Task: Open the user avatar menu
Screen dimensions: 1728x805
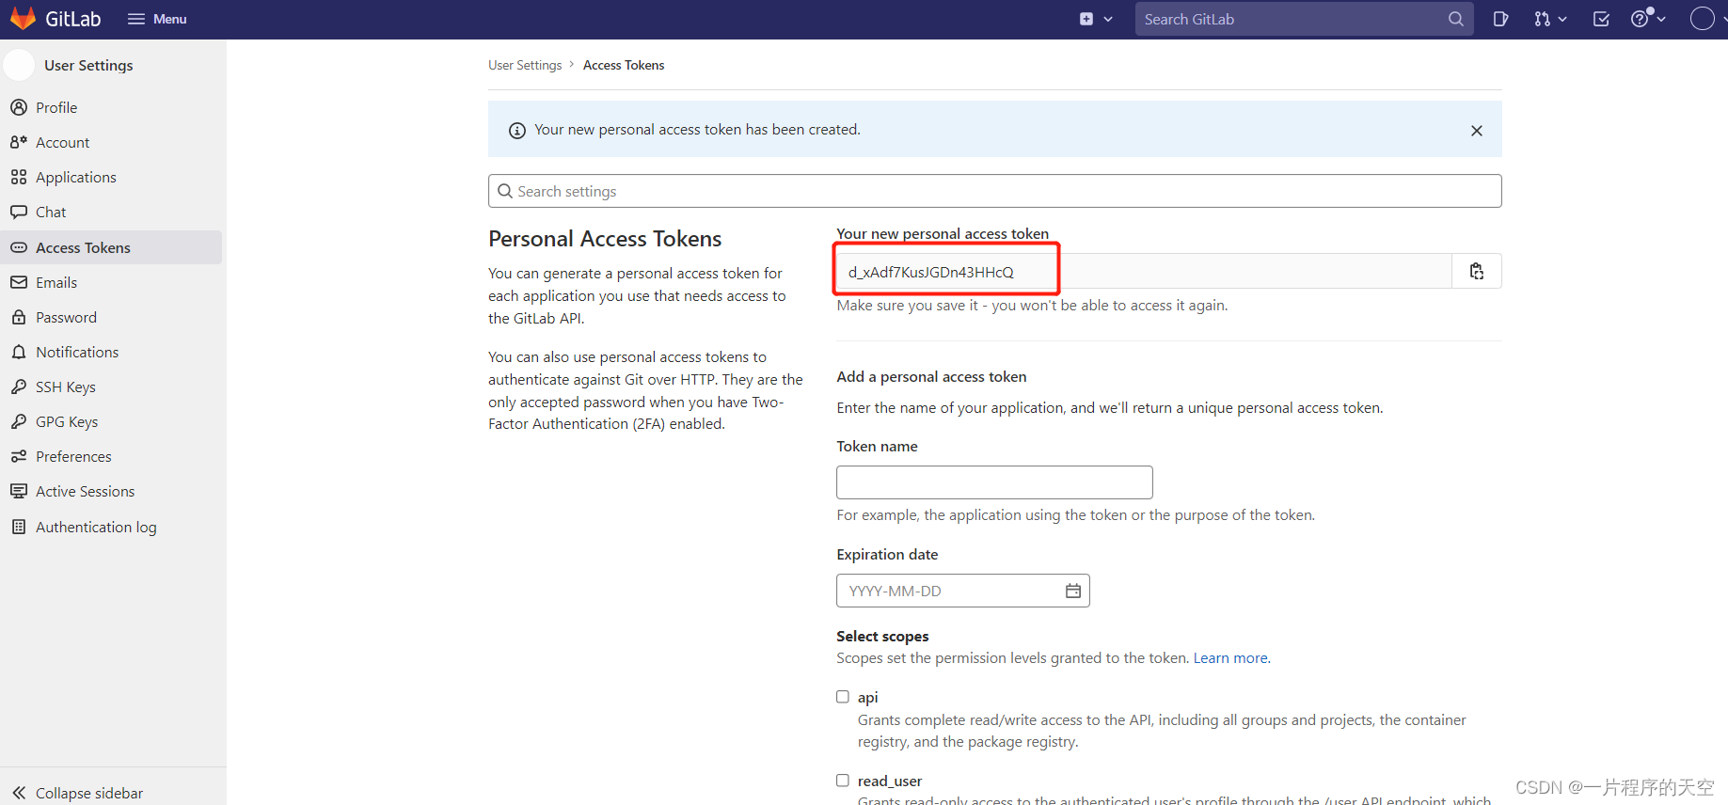Action: (x=1702, y=19)
